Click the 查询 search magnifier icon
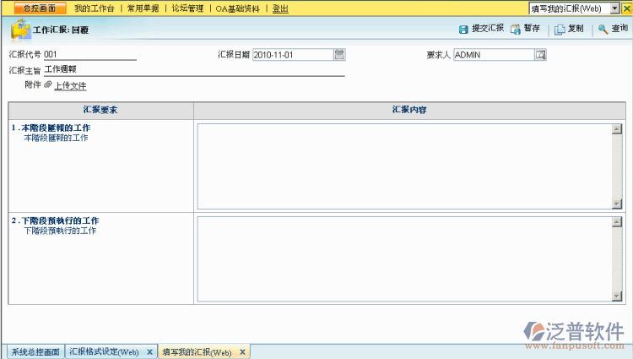Screen dimensions: 633x359 (x=603, y=29)
